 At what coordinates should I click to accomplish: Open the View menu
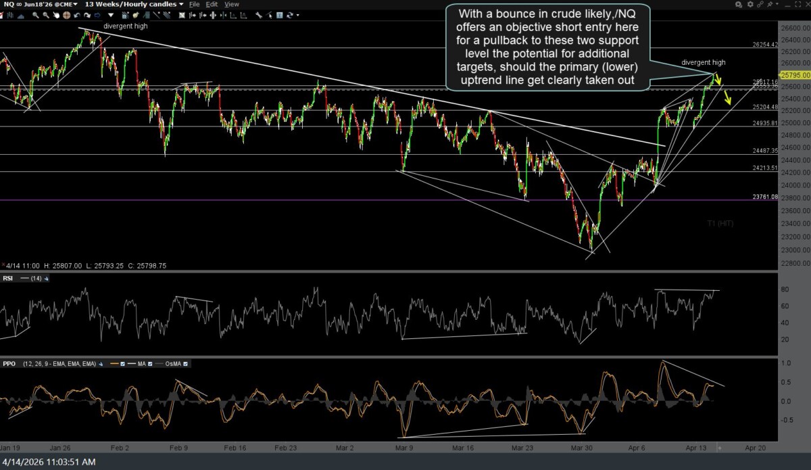click(x=231, y=4)
